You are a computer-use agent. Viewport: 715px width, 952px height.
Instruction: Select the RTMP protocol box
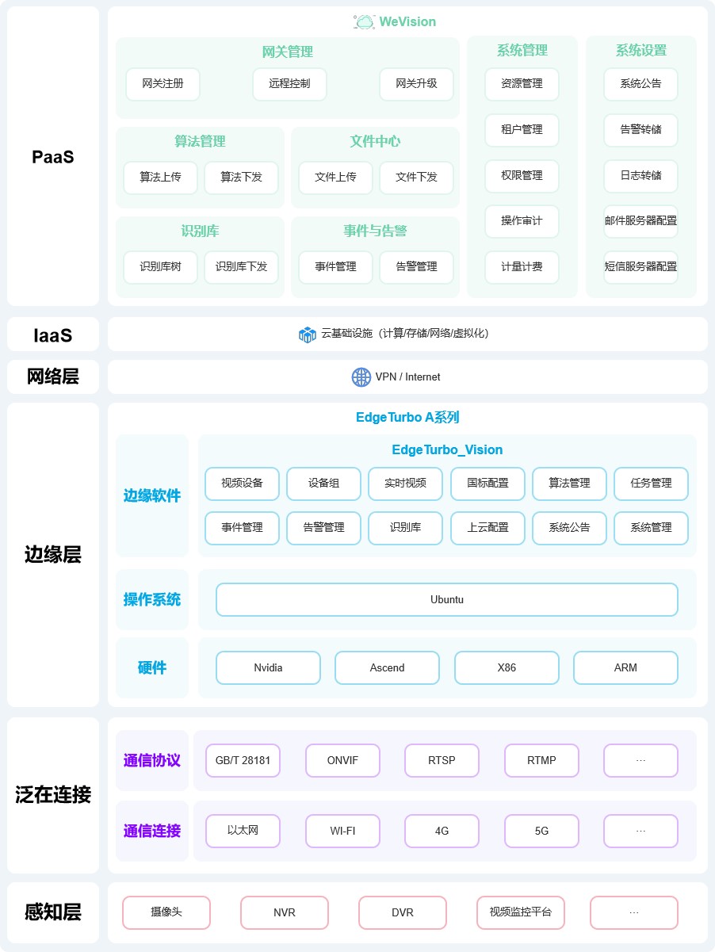(541, 761)
